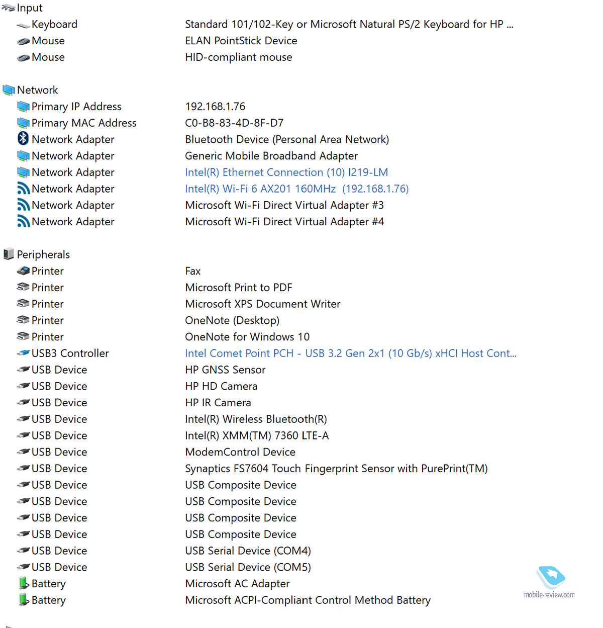The image size is (603, 628).
Task: Select the Input section header
Action: 30,8
